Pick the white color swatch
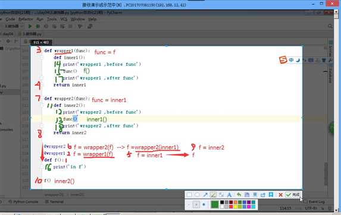This screenshot has width=341, height=215. 222,207
